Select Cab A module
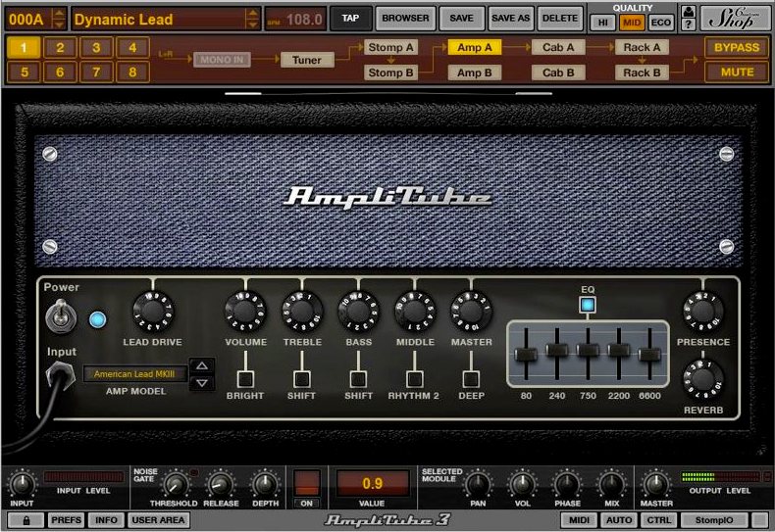 [x=558, y=47]
